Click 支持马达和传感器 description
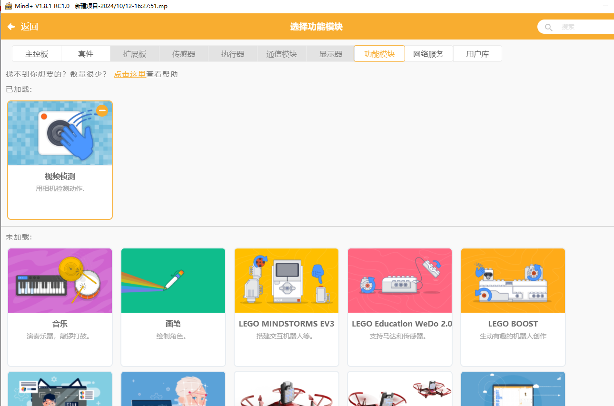 [x=400, y=336]
